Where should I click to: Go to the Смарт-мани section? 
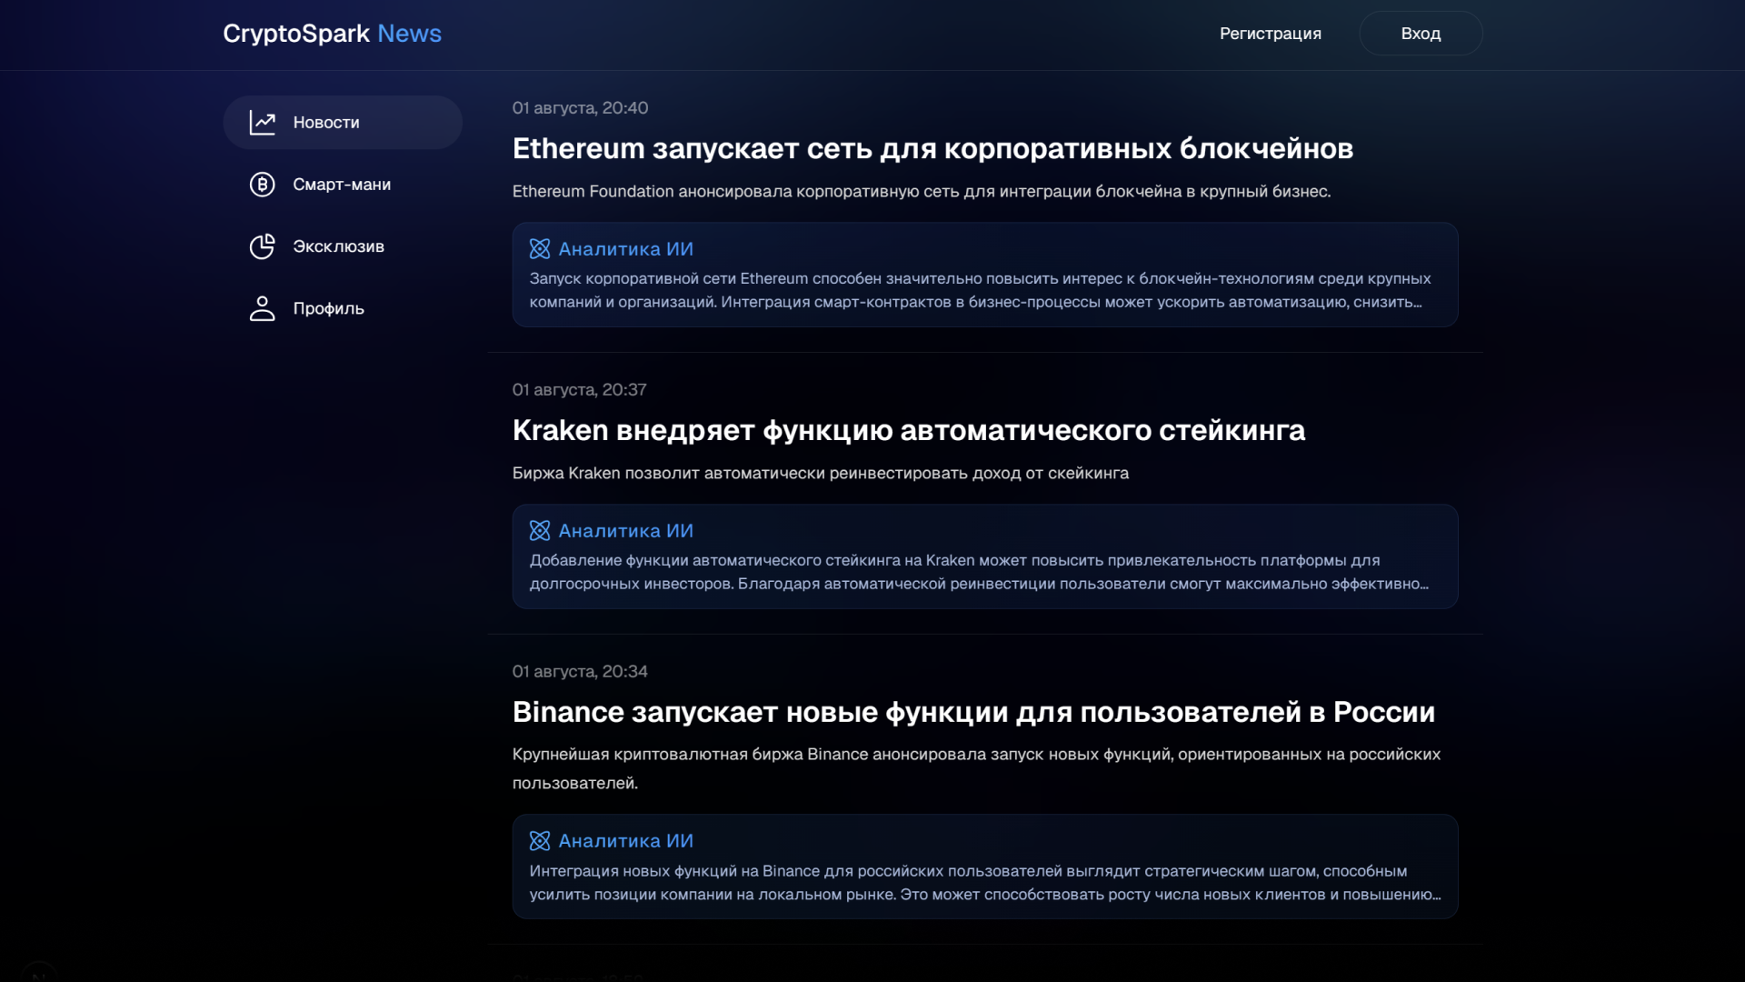(342, 185)
